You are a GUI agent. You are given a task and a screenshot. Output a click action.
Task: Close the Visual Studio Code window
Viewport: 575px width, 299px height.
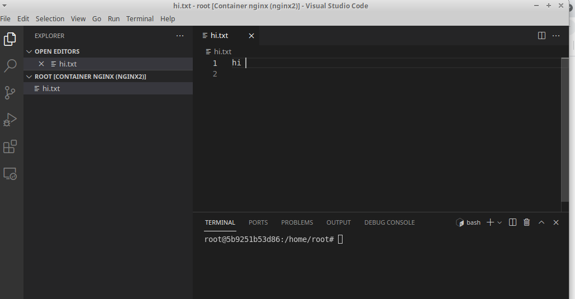pyautogui.click(x=560, y=6)
